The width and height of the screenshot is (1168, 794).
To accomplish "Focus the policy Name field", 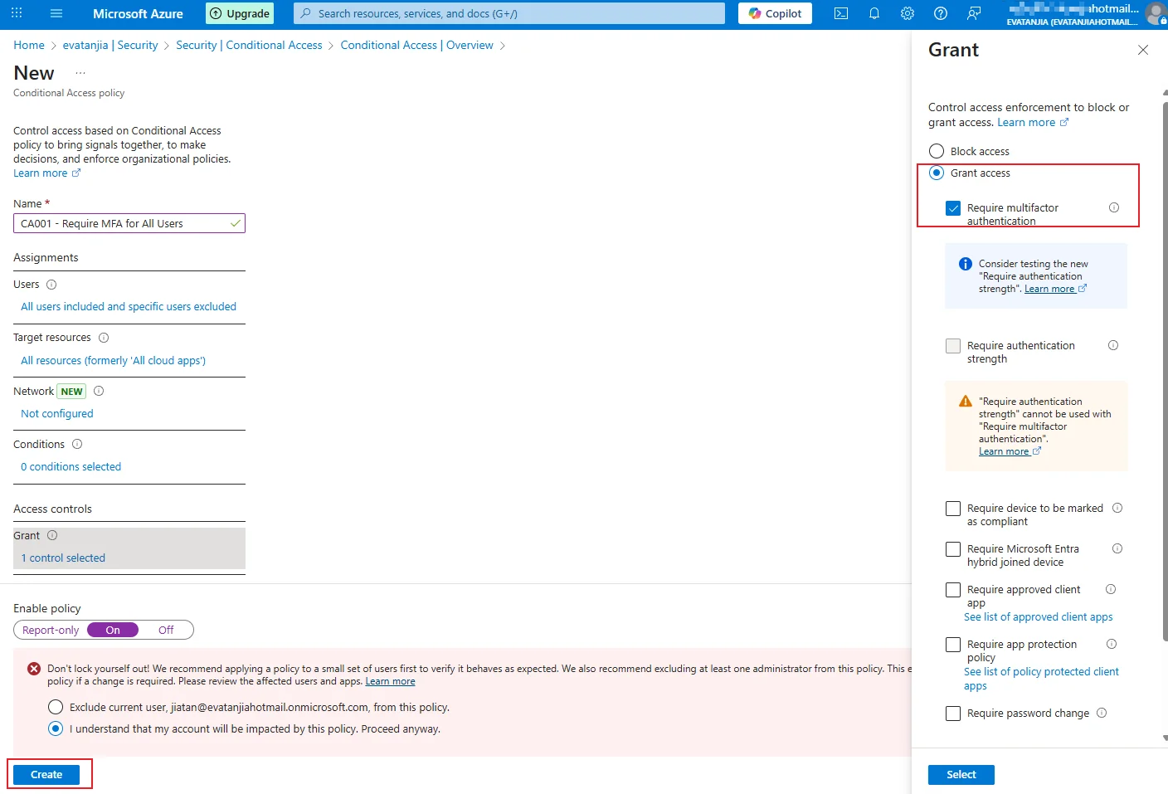I will 129,223.
